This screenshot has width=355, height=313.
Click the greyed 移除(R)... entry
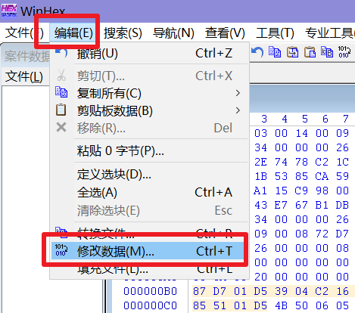[x=149, y=128]
